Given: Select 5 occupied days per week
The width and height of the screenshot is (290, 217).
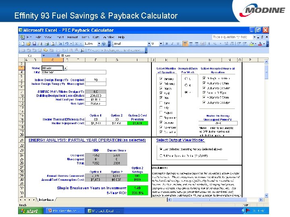Looking at the screenshot, I should [x=186, y=79].
